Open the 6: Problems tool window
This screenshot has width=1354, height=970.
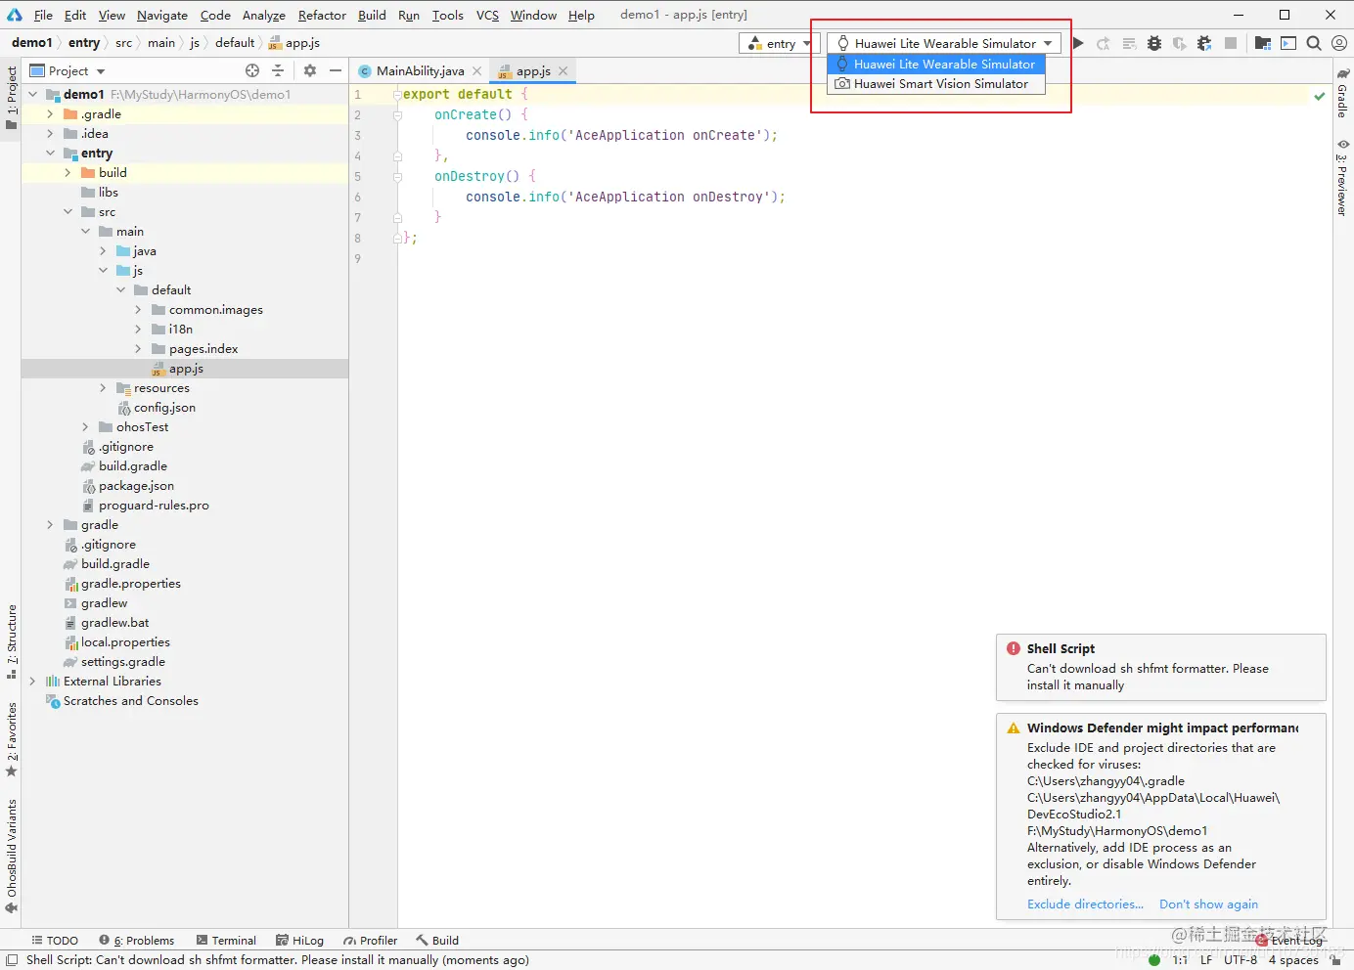tap(136, 941)
